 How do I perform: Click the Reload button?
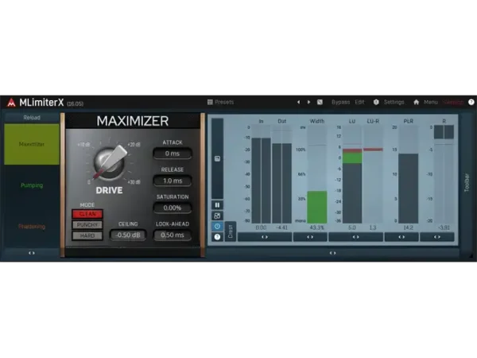[x=32, y=118]
